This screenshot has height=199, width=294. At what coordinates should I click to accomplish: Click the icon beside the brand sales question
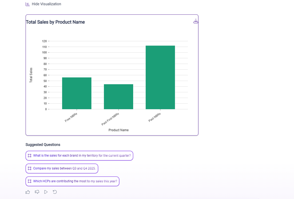(30, 156)
